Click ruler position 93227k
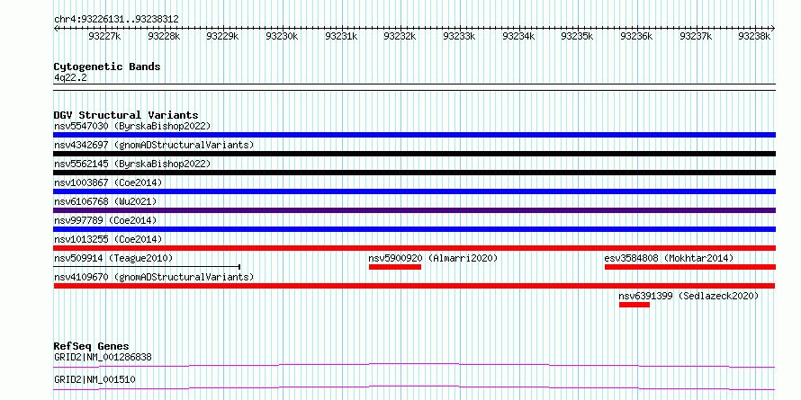Image resolution: width=801 pixels, height=400 pixels. 104,36
